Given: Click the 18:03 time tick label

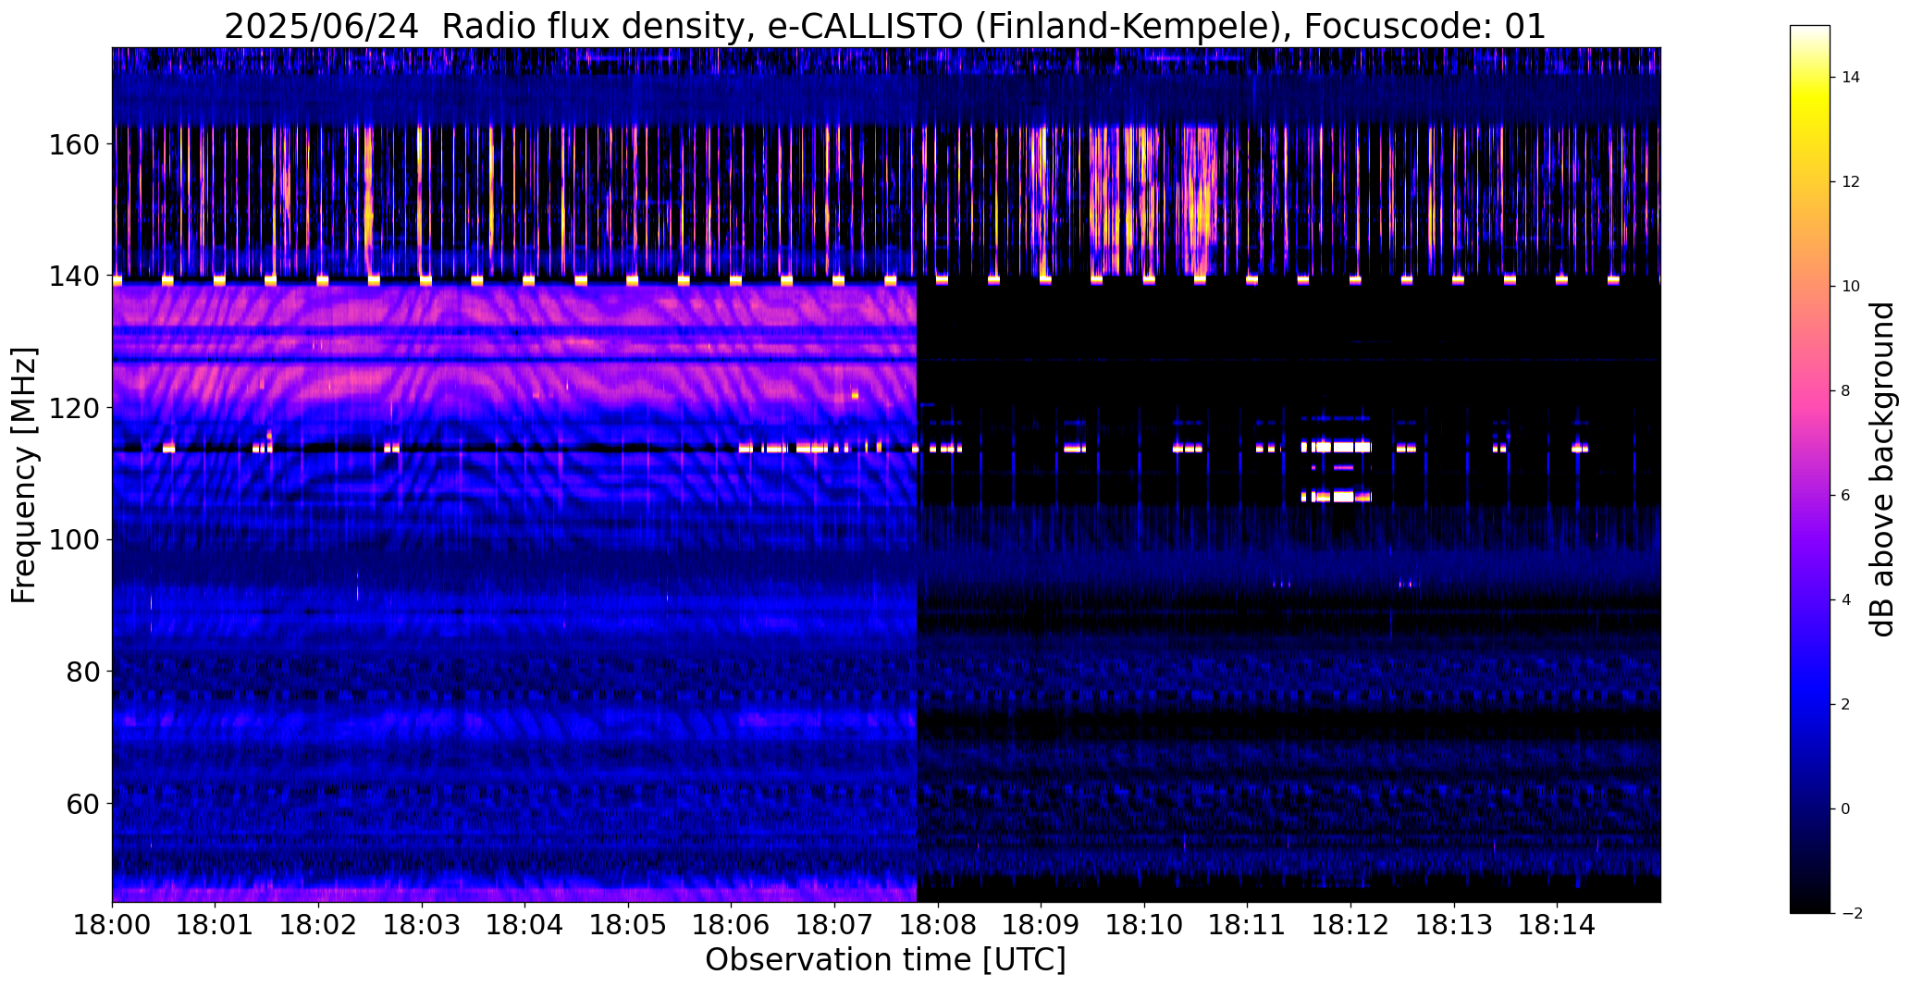Looking at the screenshot, I should (x=422, y=925).
